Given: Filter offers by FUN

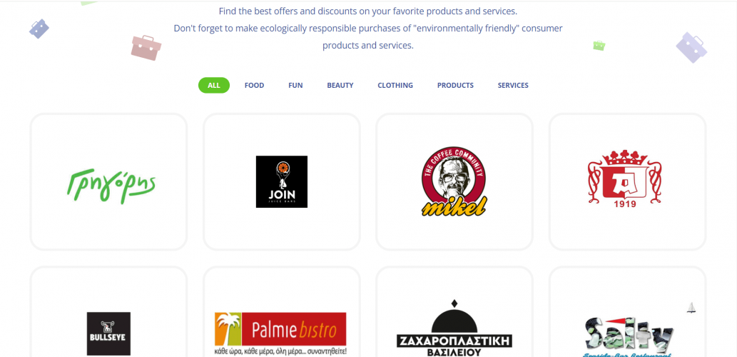Looking at the screenshot, I should (x=295, y=85).
